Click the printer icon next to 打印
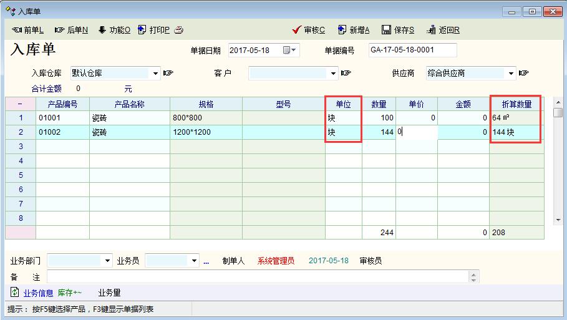This screenshot has width=567, height=320. (179, 30)
